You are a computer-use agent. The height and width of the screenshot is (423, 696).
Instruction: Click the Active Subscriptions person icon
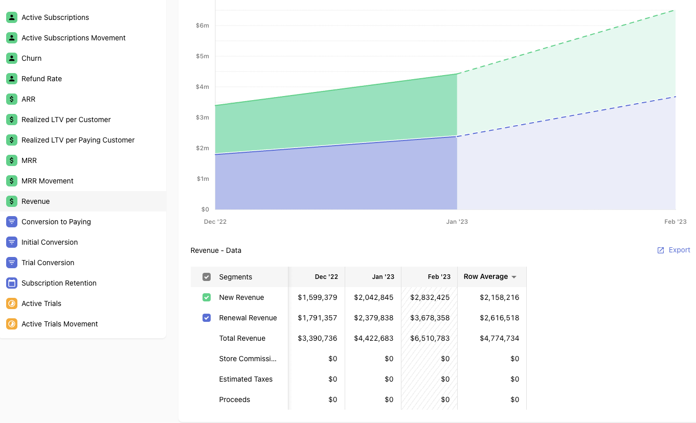pyautogui.click(x=12, y=17)
